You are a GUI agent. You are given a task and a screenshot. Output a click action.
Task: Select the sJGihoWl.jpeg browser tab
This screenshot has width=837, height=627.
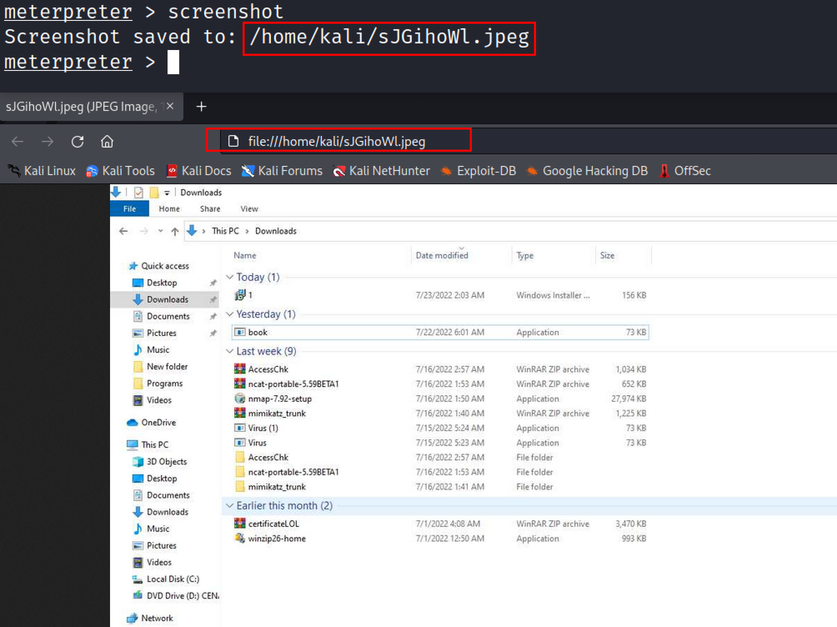[91, 107]
